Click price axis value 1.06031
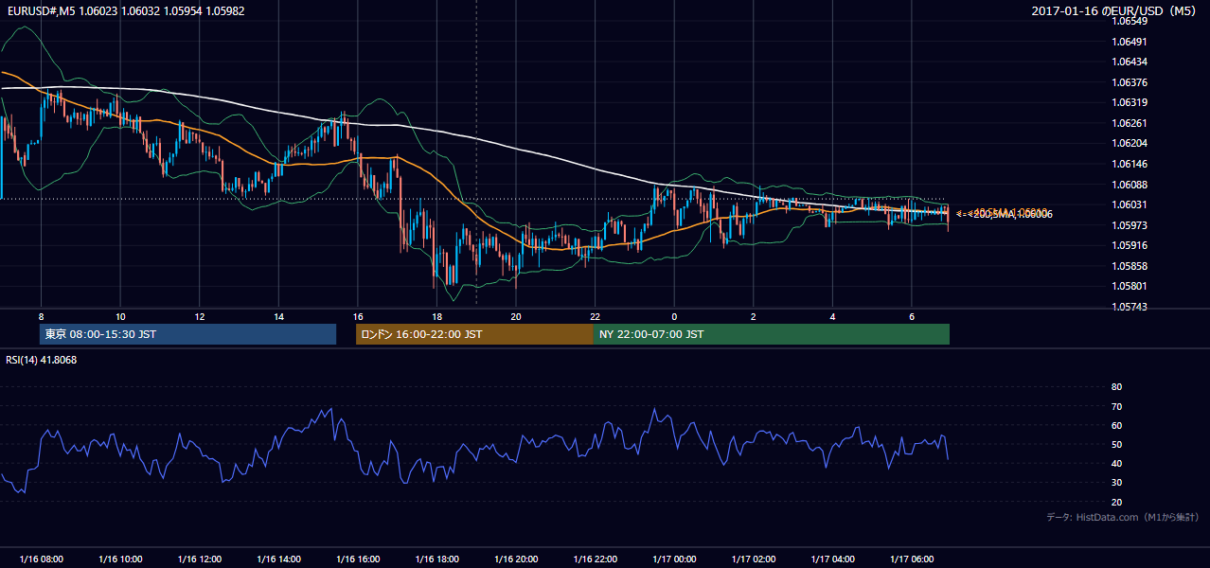This screenshot has height=568, width=1210. click(x=1129, y=204)
